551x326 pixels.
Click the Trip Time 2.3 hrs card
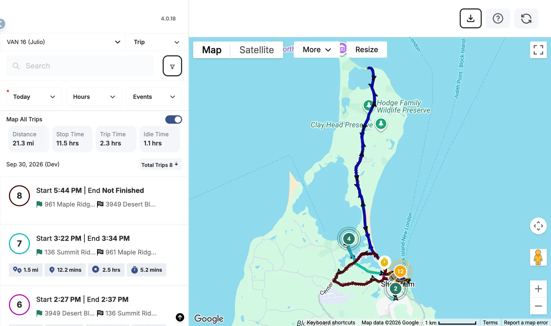point(116,139)
